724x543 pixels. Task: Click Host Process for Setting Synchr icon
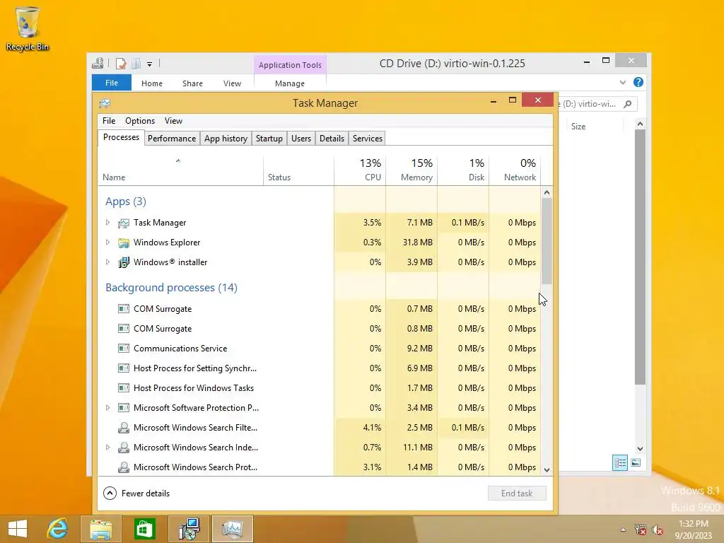coord(123,368)
